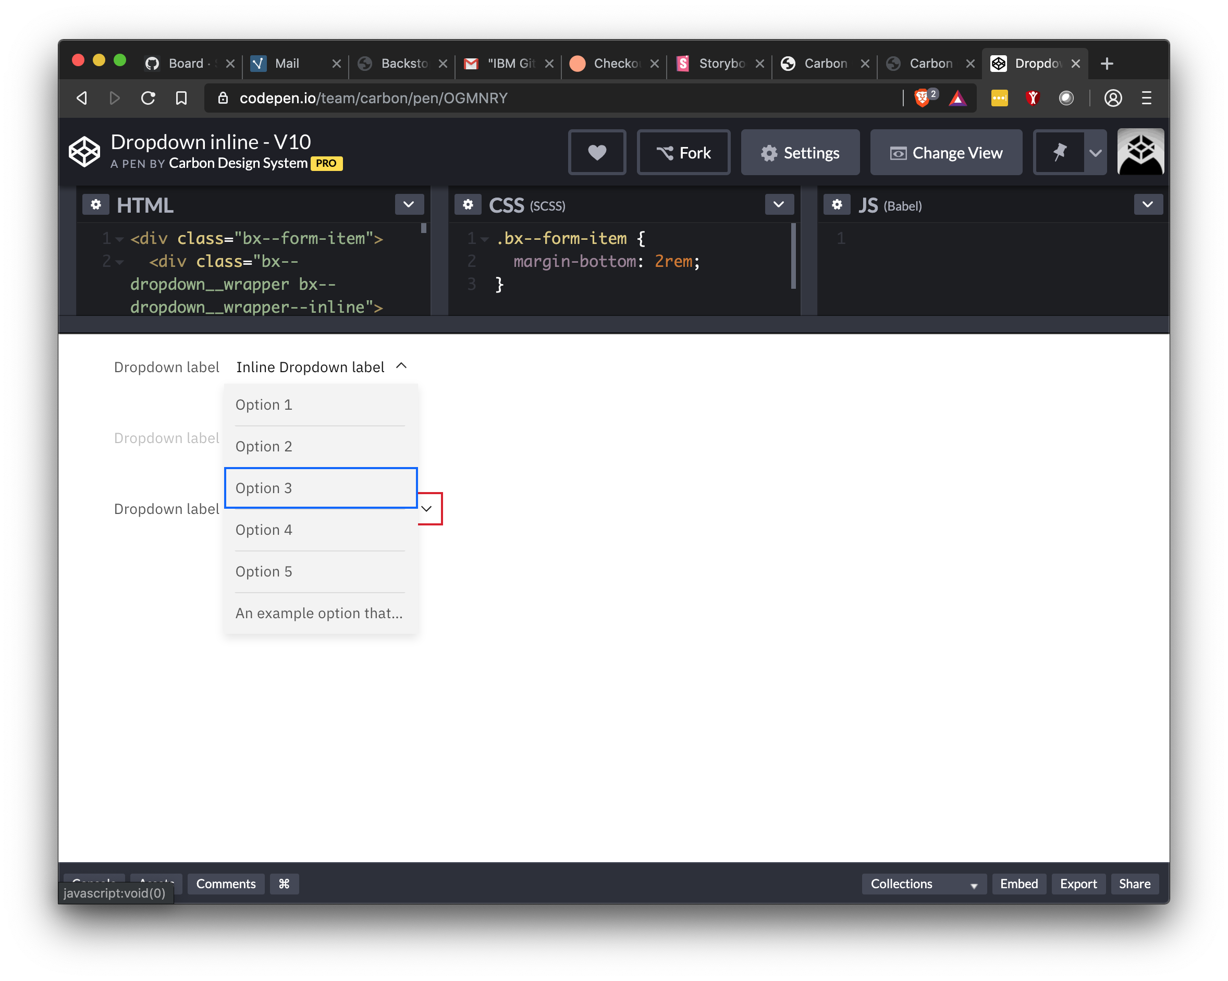Click the CodePen logo next to the pen title

click(x=84, y=151)
